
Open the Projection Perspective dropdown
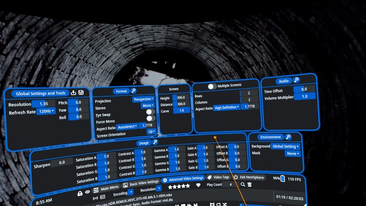click(143, 99)
